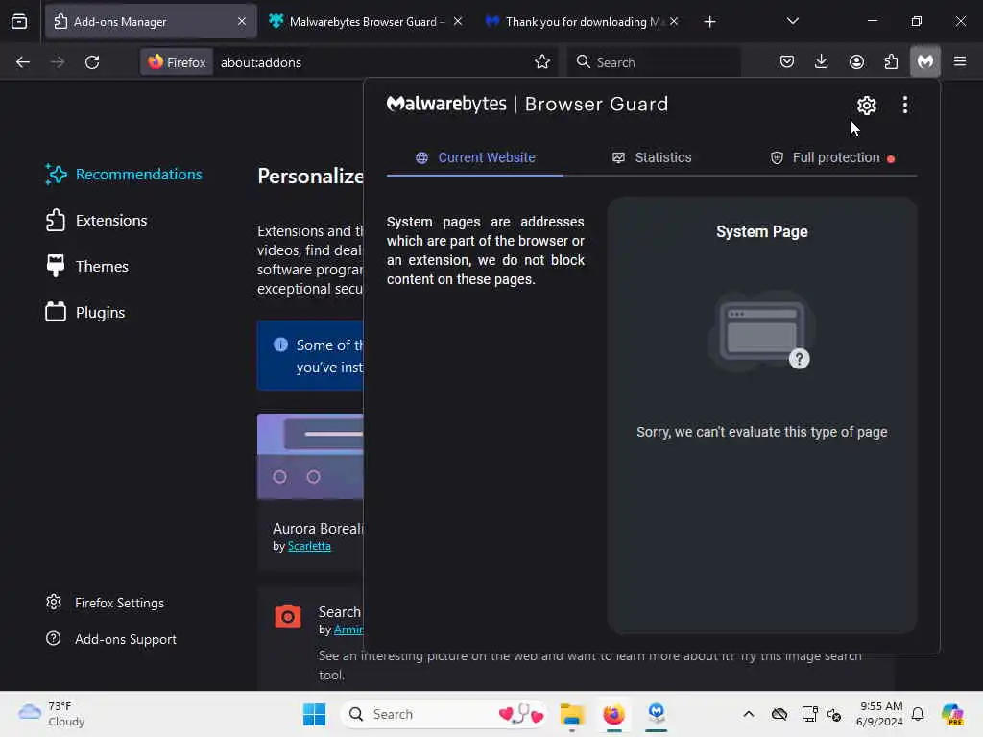This screenshot has height=737, width=983.
Task: Open the Copilot preview icon in taskbar
Action: [x=952, y=714]
